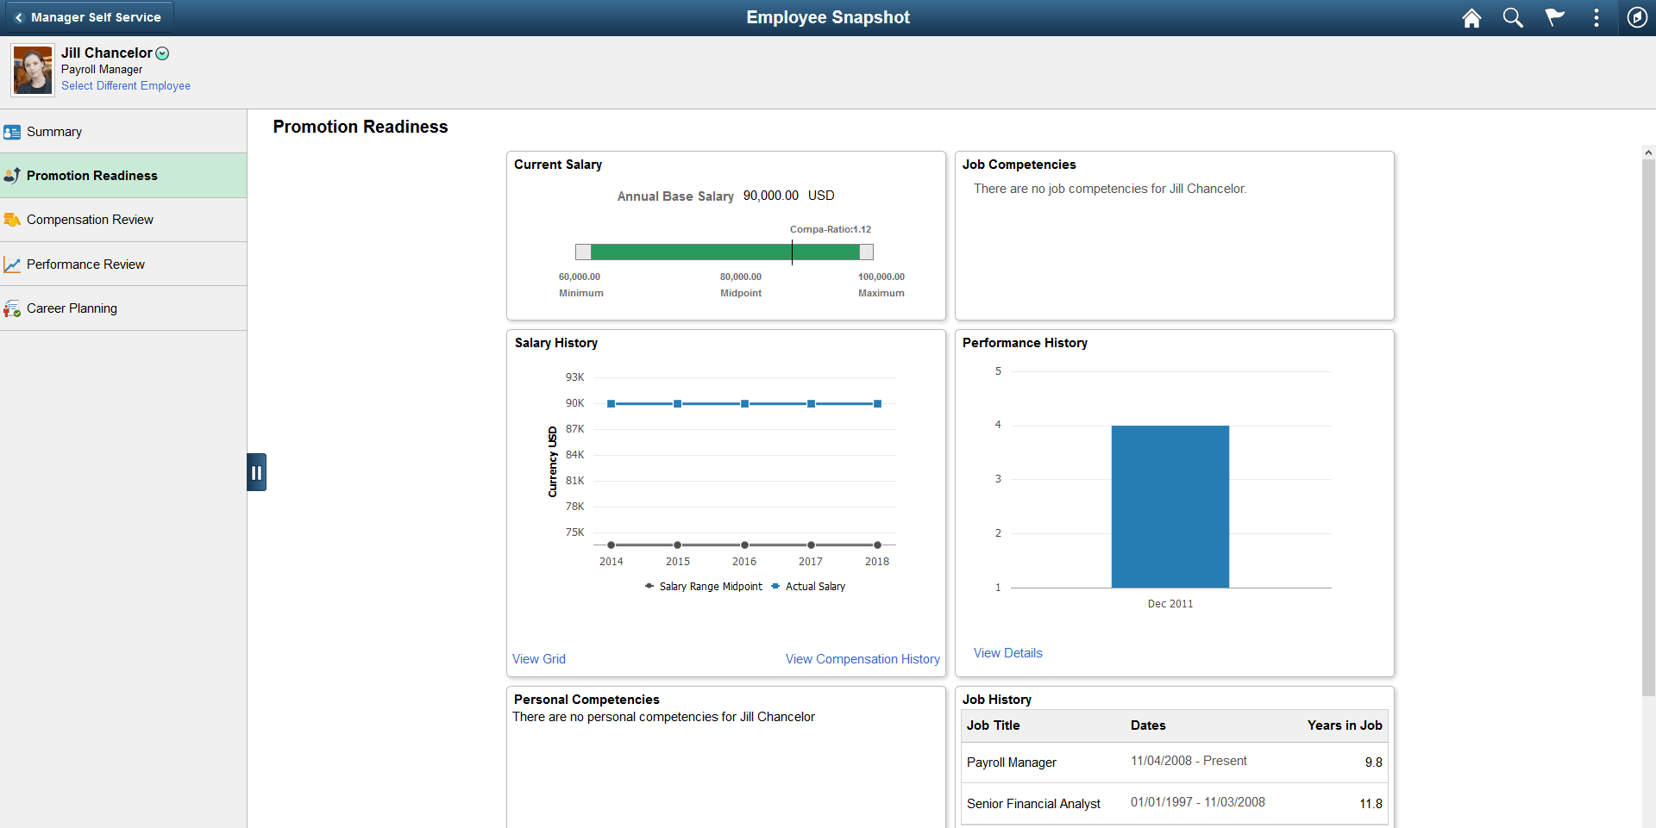The image size is (1656, 828).
Task: Open the Actions three-dot menu
Action: pos(1596,18)
